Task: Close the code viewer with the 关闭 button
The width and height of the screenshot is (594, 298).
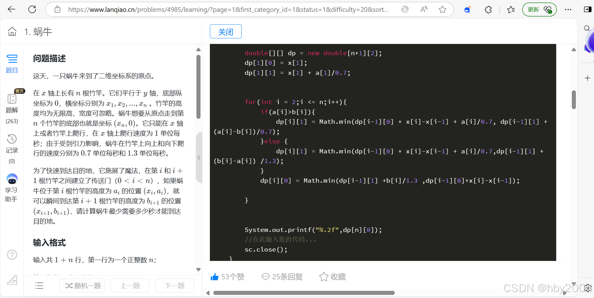Action: tap(225, 31)
